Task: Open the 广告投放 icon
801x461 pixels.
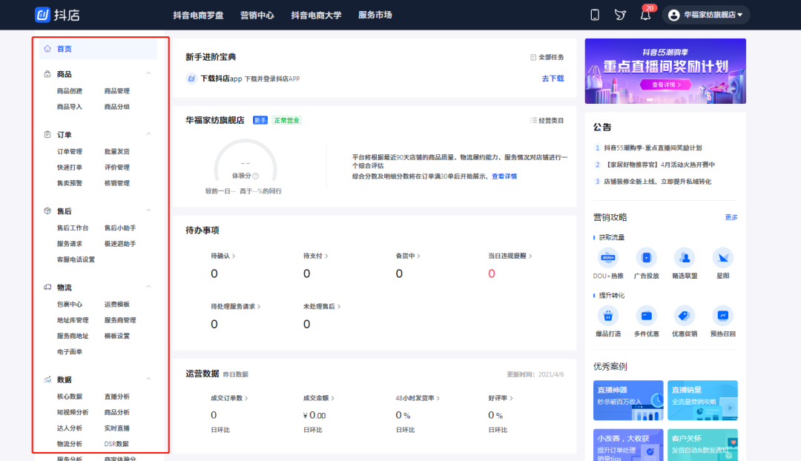Action: coord(646,258)
